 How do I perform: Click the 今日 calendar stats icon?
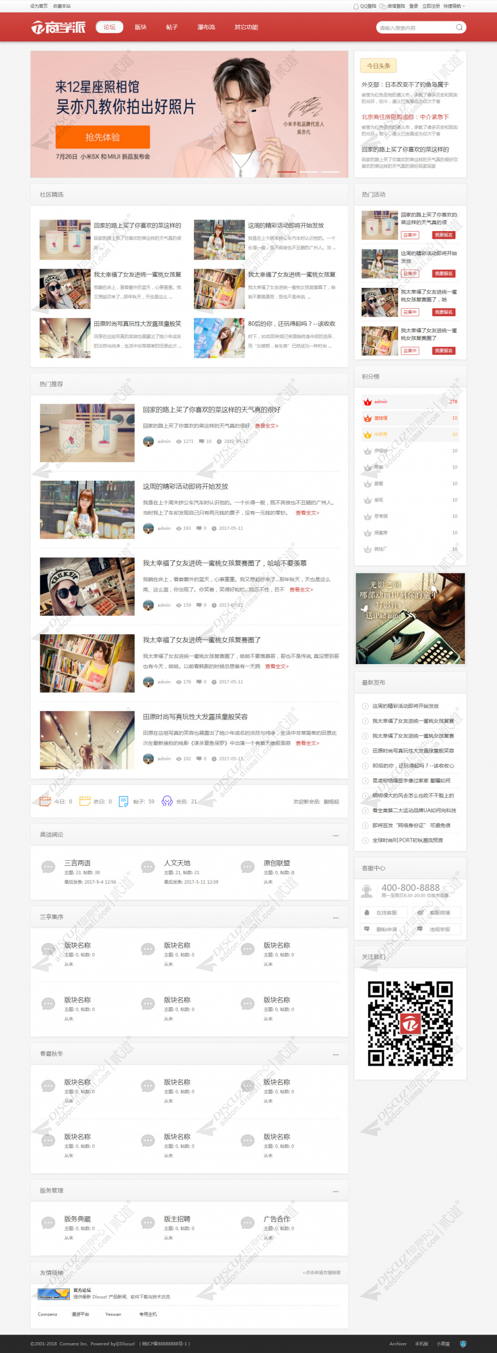(x=45, y=801)
